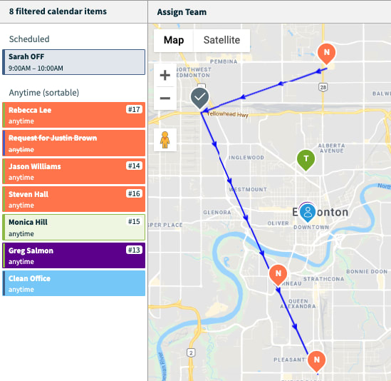Switch to Satellite view
Screen dimensions: 391x381
tap(221, 40)
